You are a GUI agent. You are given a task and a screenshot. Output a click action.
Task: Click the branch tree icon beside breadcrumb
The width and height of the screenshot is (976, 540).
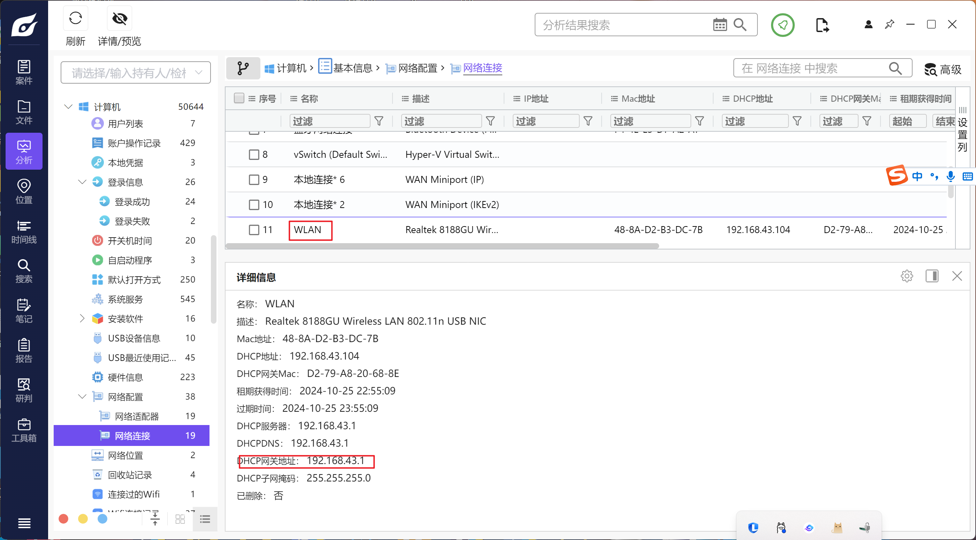point(243,68)
